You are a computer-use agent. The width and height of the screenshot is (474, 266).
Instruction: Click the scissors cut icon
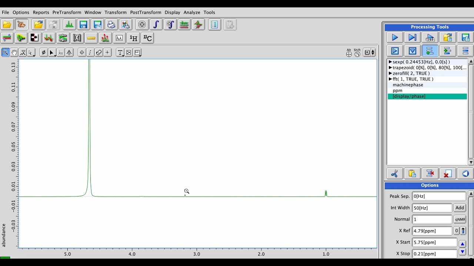coord(395,173)
